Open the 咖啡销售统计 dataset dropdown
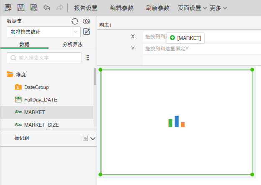 [75, 31]
